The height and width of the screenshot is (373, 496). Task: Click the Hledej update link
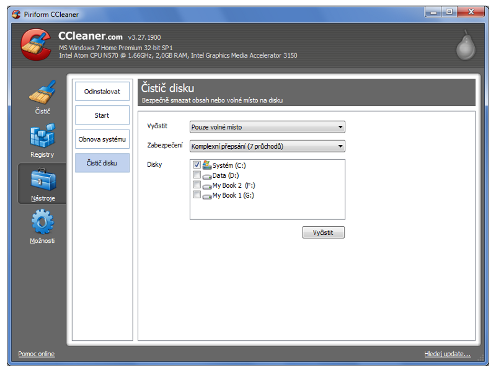pos(447,354)
